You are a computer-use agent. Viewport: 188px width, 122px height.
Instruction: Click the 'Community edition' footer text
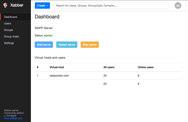click(14, 113)
